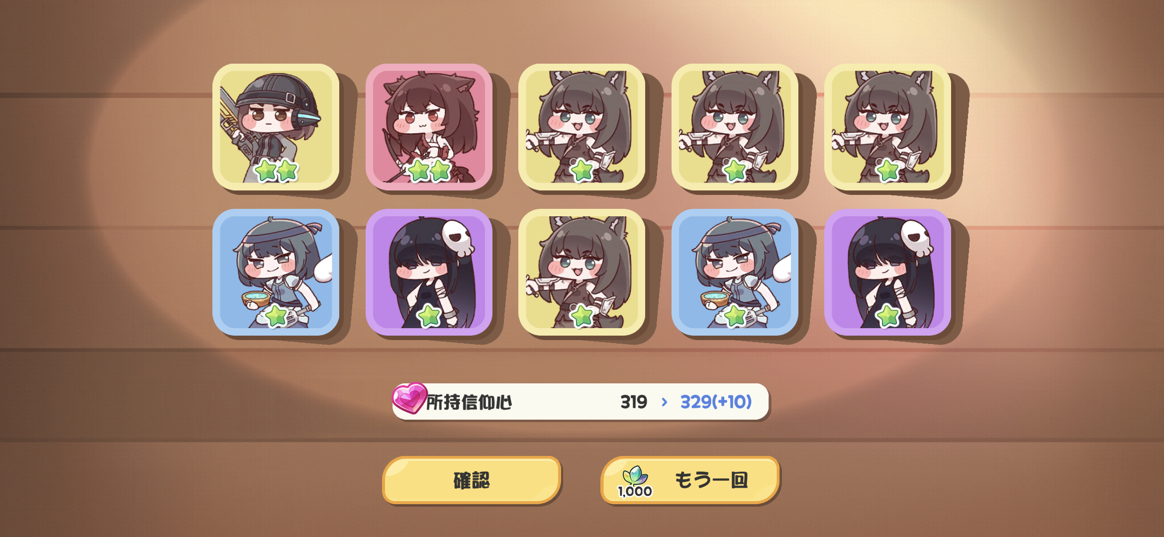Tap the two-star rating on the soldier card

point(276,171)
